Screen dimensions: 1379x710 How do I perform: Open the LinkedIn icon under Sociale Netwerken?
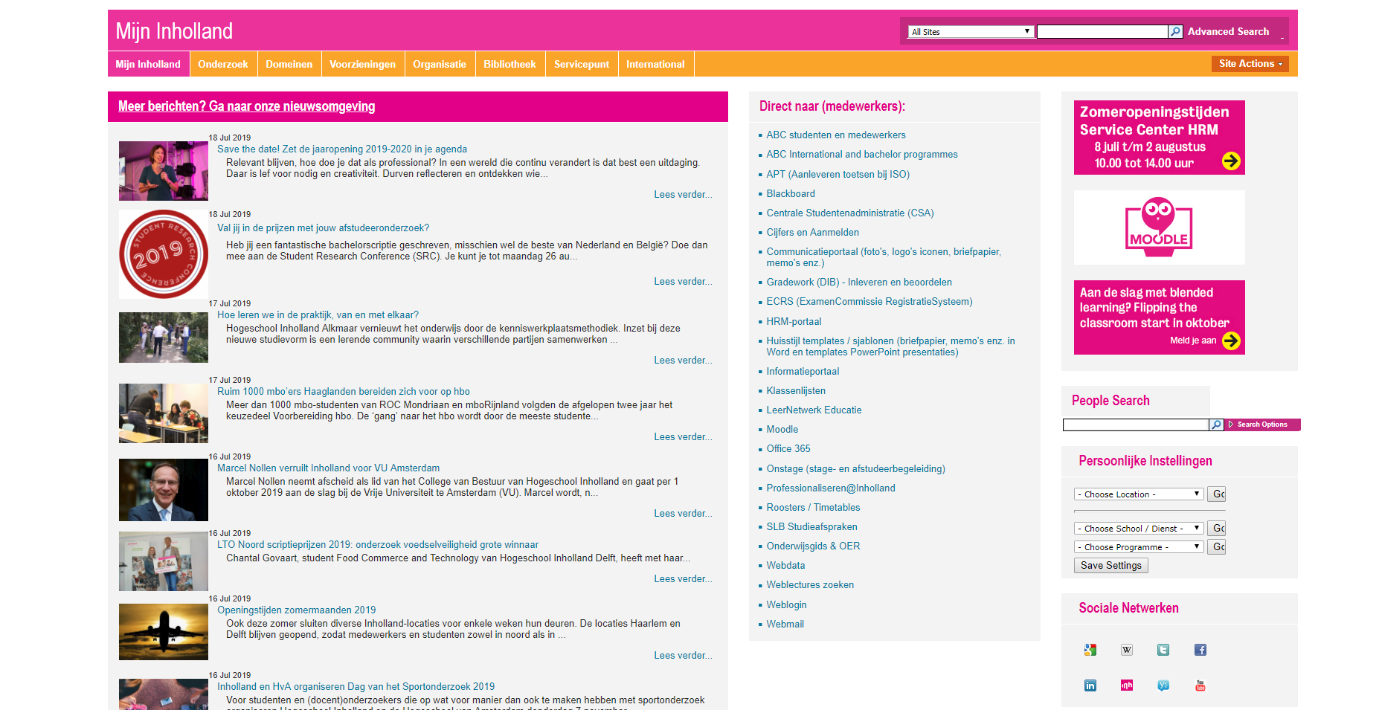tap(1090, 685)
